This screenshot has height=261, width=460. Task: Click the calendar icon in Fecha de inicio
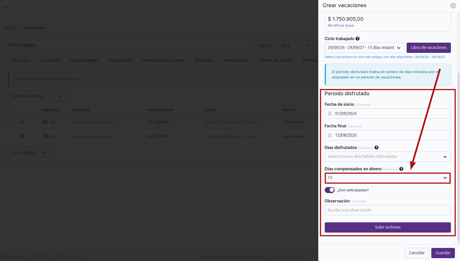click(x=330, y=113)
